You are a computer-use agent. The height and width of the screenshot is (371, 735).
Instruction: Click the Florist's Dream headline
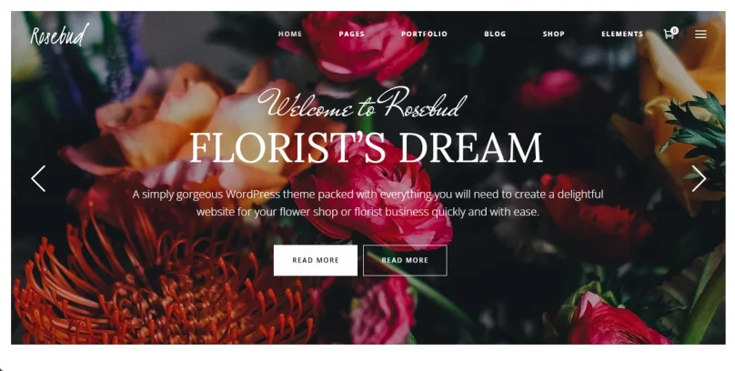click(x=366, y=147)
